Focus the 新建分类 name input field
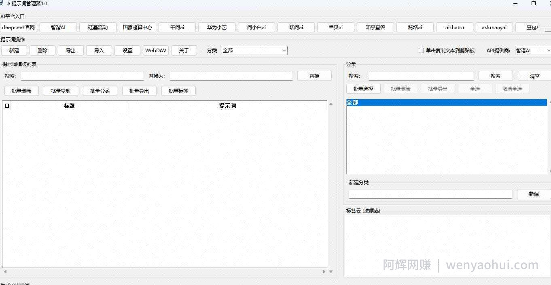The height and width of the screenshot is (285, 551). 430,194
